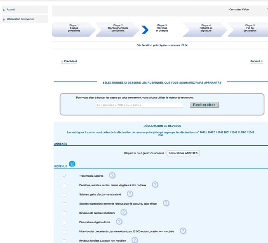Click the blue chevron before Étape 3
Image resolution: width=268 pixels, height=243 pixels.
pos(145,30)
